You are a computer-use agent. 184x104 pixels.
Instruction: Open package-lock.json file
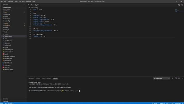click(9, 56)
